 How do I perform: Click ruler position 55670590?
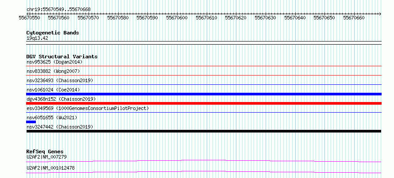(147, 18)
